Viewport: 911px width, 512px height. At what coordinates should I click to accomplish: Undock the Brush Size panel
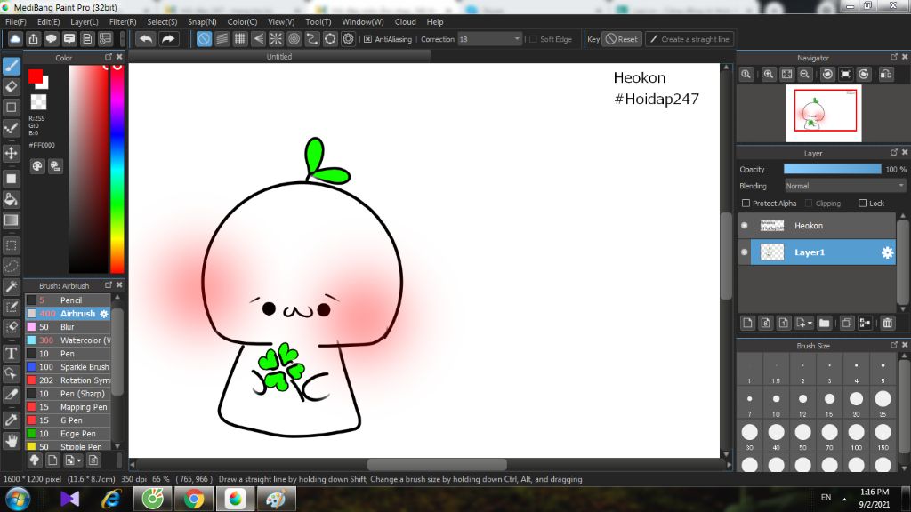893,345
